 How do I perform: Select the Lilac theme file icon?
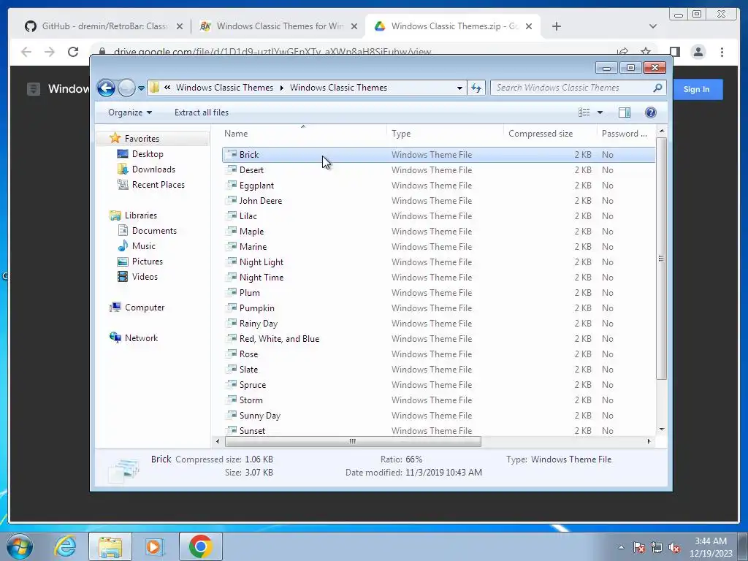232,215
